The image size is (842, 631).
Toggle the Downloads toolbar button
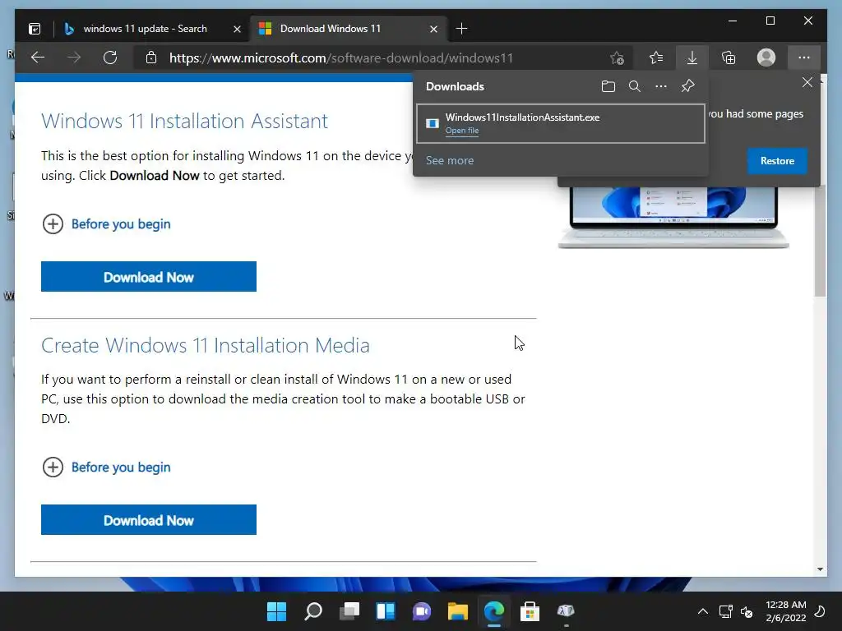[x=692, y=58]
